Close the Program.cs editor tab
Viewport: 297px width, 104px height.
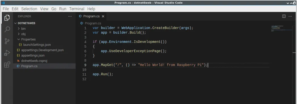coord(103,16)
